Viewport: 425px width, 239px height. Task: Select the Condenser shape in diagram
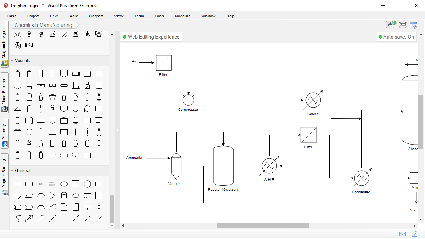tap(361, 178)
